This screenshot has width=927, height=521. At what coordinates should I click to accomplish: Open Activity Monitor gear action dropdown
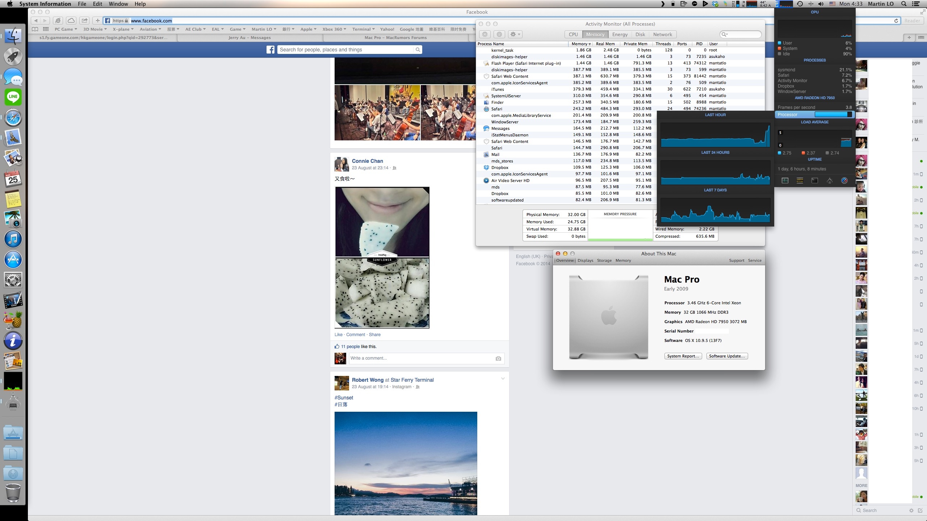(515, 34)
